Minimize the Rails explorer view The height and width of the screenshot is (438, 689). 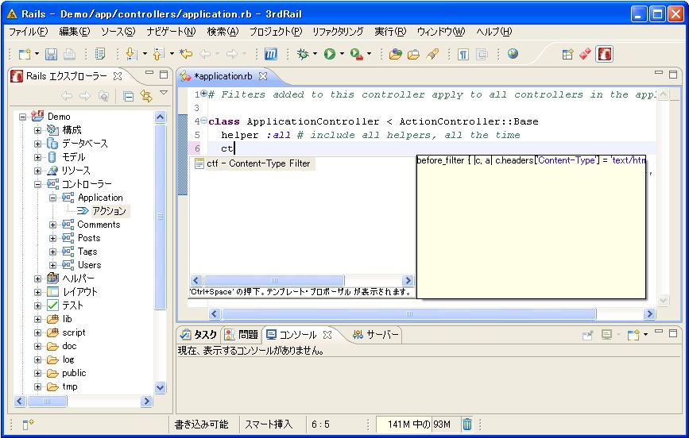click(x=149, y=73)
